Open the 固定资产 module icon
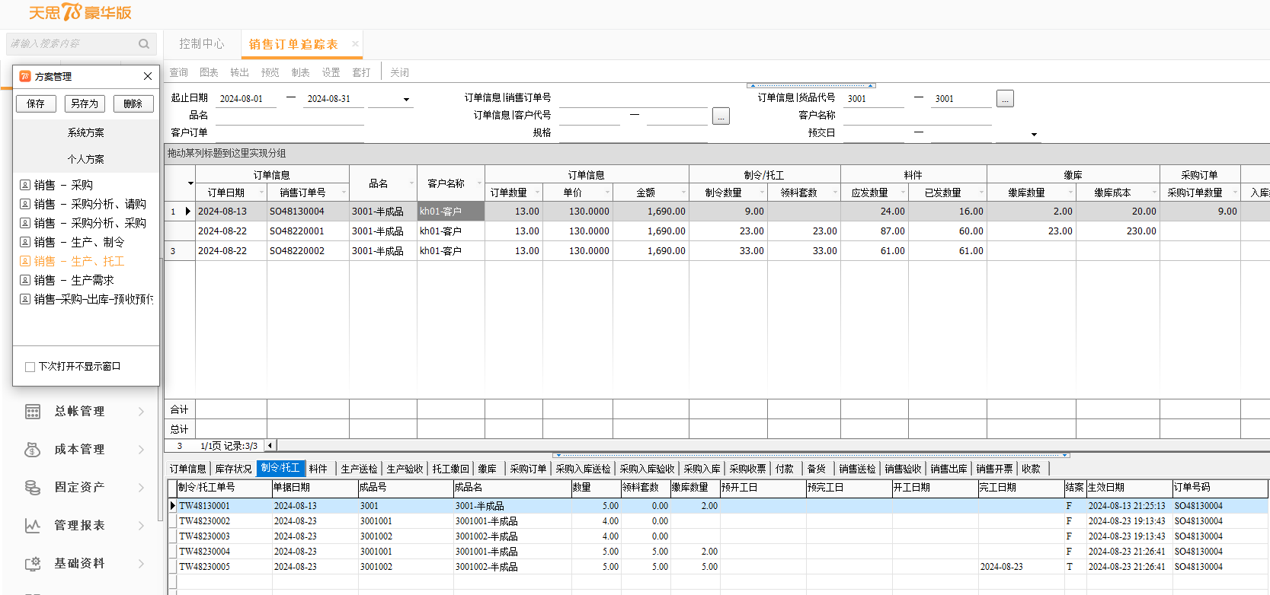Viewport: 1270px width, 595px height. 33,488
